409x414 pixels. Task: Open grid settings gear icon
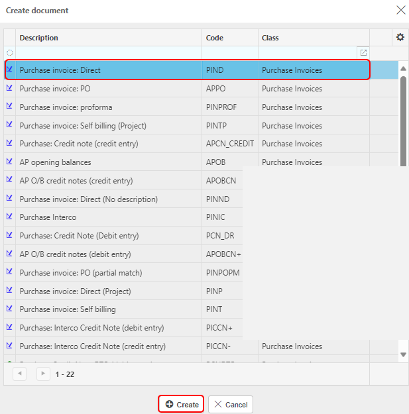(x=400, y=38)
